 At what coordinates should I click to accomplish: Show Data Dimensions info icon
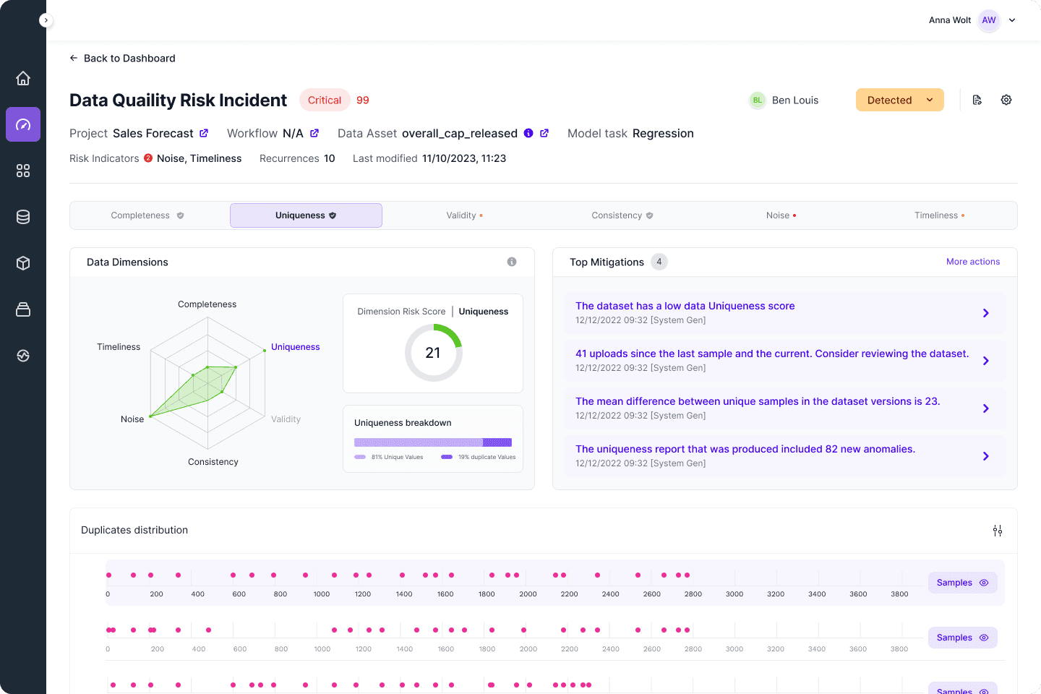coord(512,262)
